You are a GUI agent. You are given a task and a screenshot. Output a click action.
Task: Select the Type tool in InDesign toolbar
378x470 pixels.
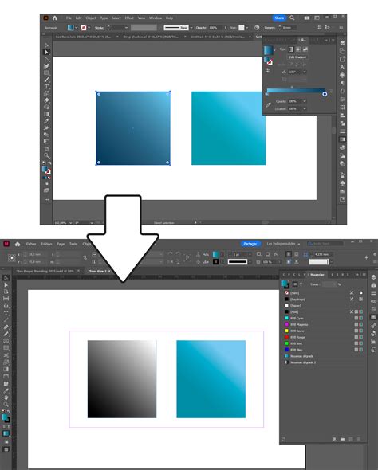pyautogui.click(x=6, y=313)
